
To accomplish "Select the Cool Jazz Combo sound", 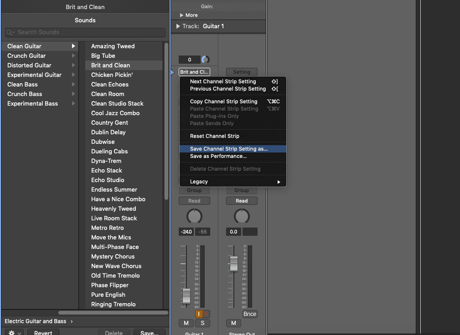I will click(x=124, y=113).
